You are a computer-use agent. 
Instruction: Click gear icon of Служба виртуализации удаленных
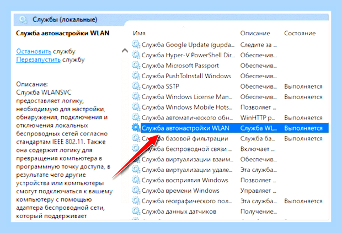coord(136,170)
